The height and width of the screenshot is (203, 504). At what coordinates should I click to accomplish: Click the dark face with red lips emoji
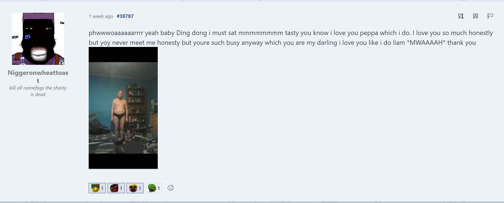(114, 188)
